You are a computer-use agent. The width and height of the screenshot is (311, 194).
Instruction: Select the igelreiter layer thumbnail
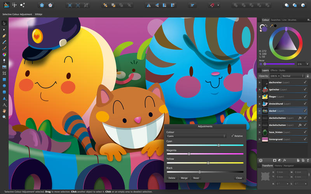pyautogui.click(x=265, y=90)
